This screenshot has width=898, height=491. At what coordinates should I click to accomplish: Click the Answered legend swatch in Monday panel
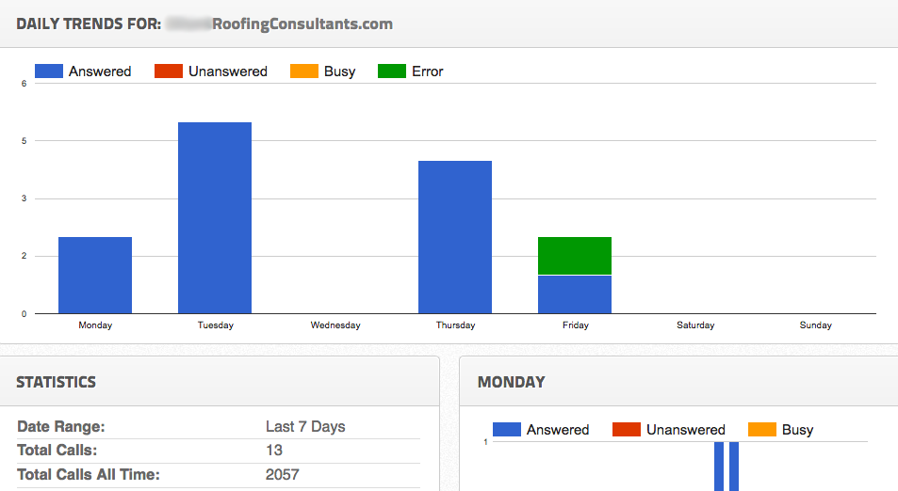pyautogui.click(x=506, y=430)
